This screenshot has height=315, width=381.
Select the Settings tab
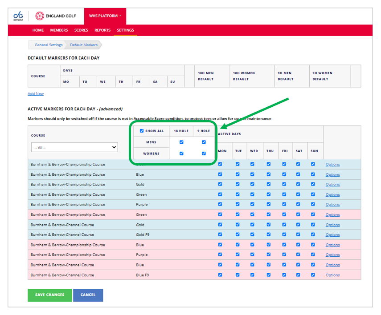[125, 30]
